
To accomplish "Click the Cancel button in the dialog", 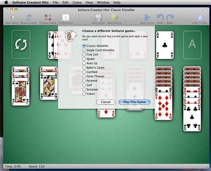I will click(x=106, y=102).
